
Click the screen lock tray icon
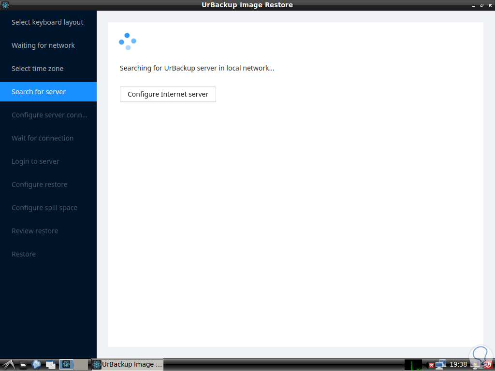coord(475,365)
